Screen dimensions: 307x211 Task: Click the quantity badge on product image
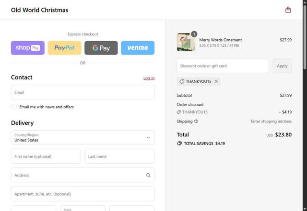point(194,34)
